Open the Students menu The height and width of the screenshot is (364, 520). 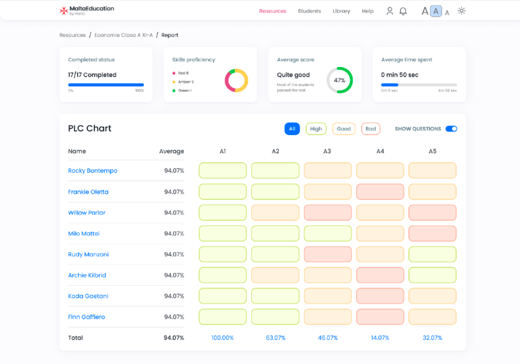pos(309,11)
